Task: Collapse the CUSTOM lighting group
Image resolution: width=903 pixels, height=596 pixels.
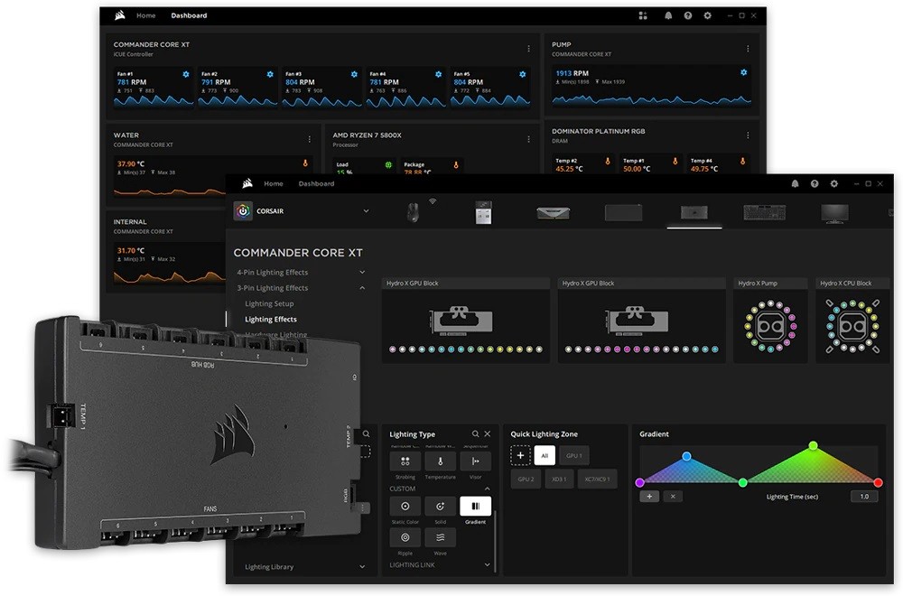Action: click(x=488, y=489)
